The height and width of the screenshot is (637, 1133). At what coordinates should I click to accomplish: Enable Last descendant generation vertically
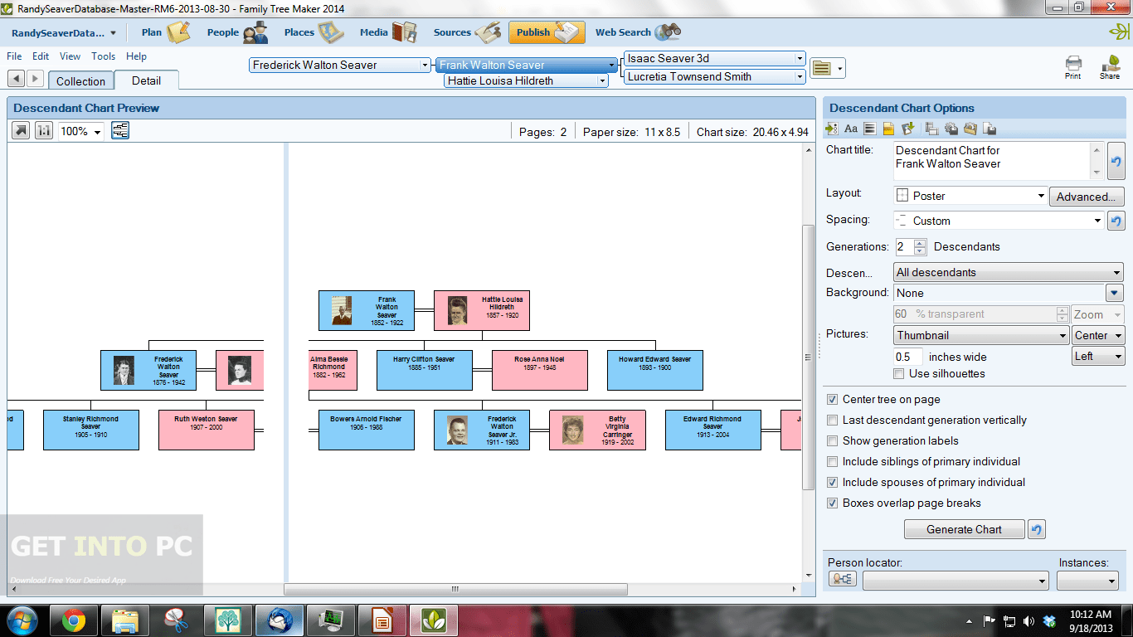click(x=833, y=420)
